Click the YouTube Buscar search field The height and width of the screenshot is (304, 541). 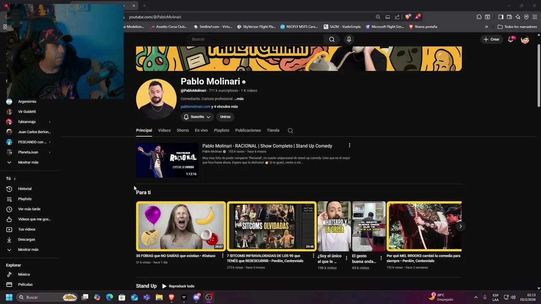(256, 39)
